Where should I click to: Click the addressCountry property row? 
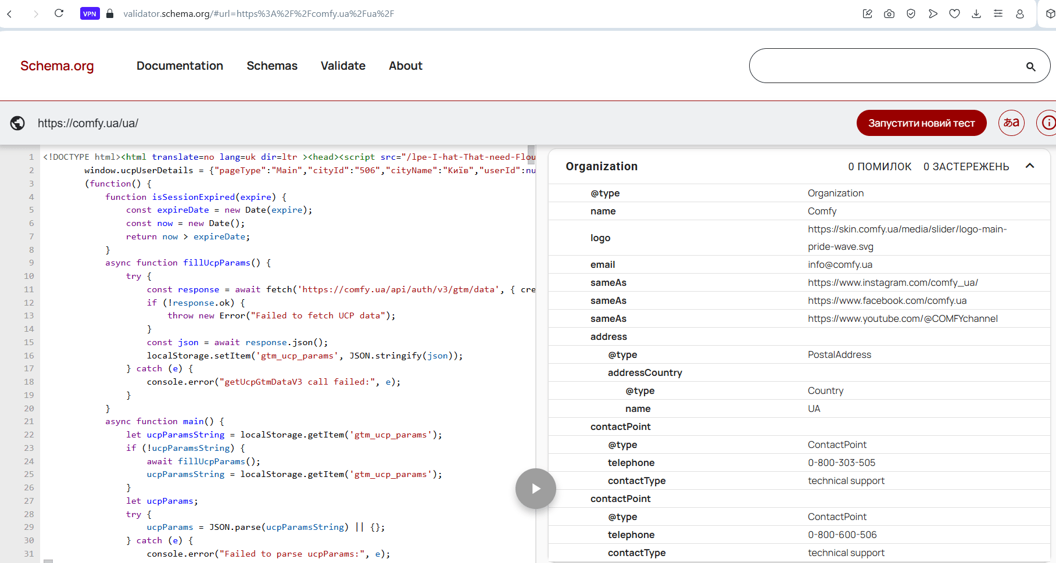tap(799, 372)
